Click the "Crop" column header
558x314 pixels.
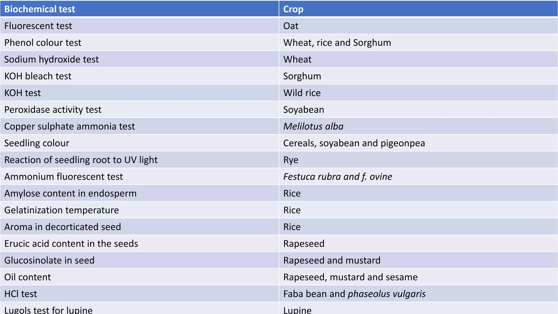[x=293, y=9]
